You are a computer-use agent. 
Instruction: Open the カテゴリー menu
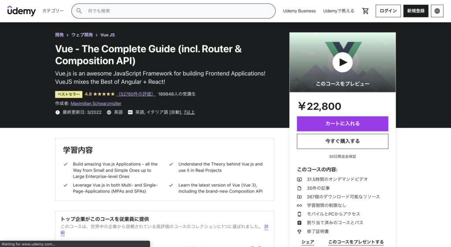pos(53,11)
